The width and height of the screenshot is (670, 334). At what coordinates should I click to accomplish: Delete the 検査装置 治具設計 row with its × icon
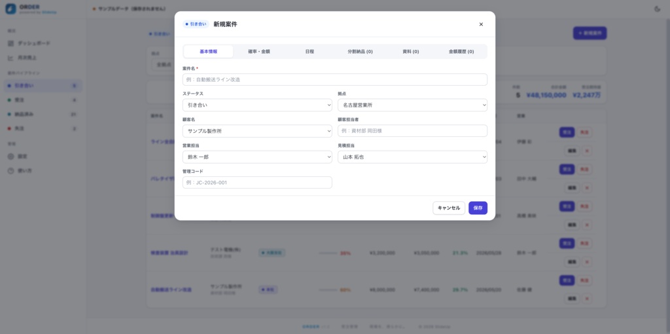(x=587, y=262)
